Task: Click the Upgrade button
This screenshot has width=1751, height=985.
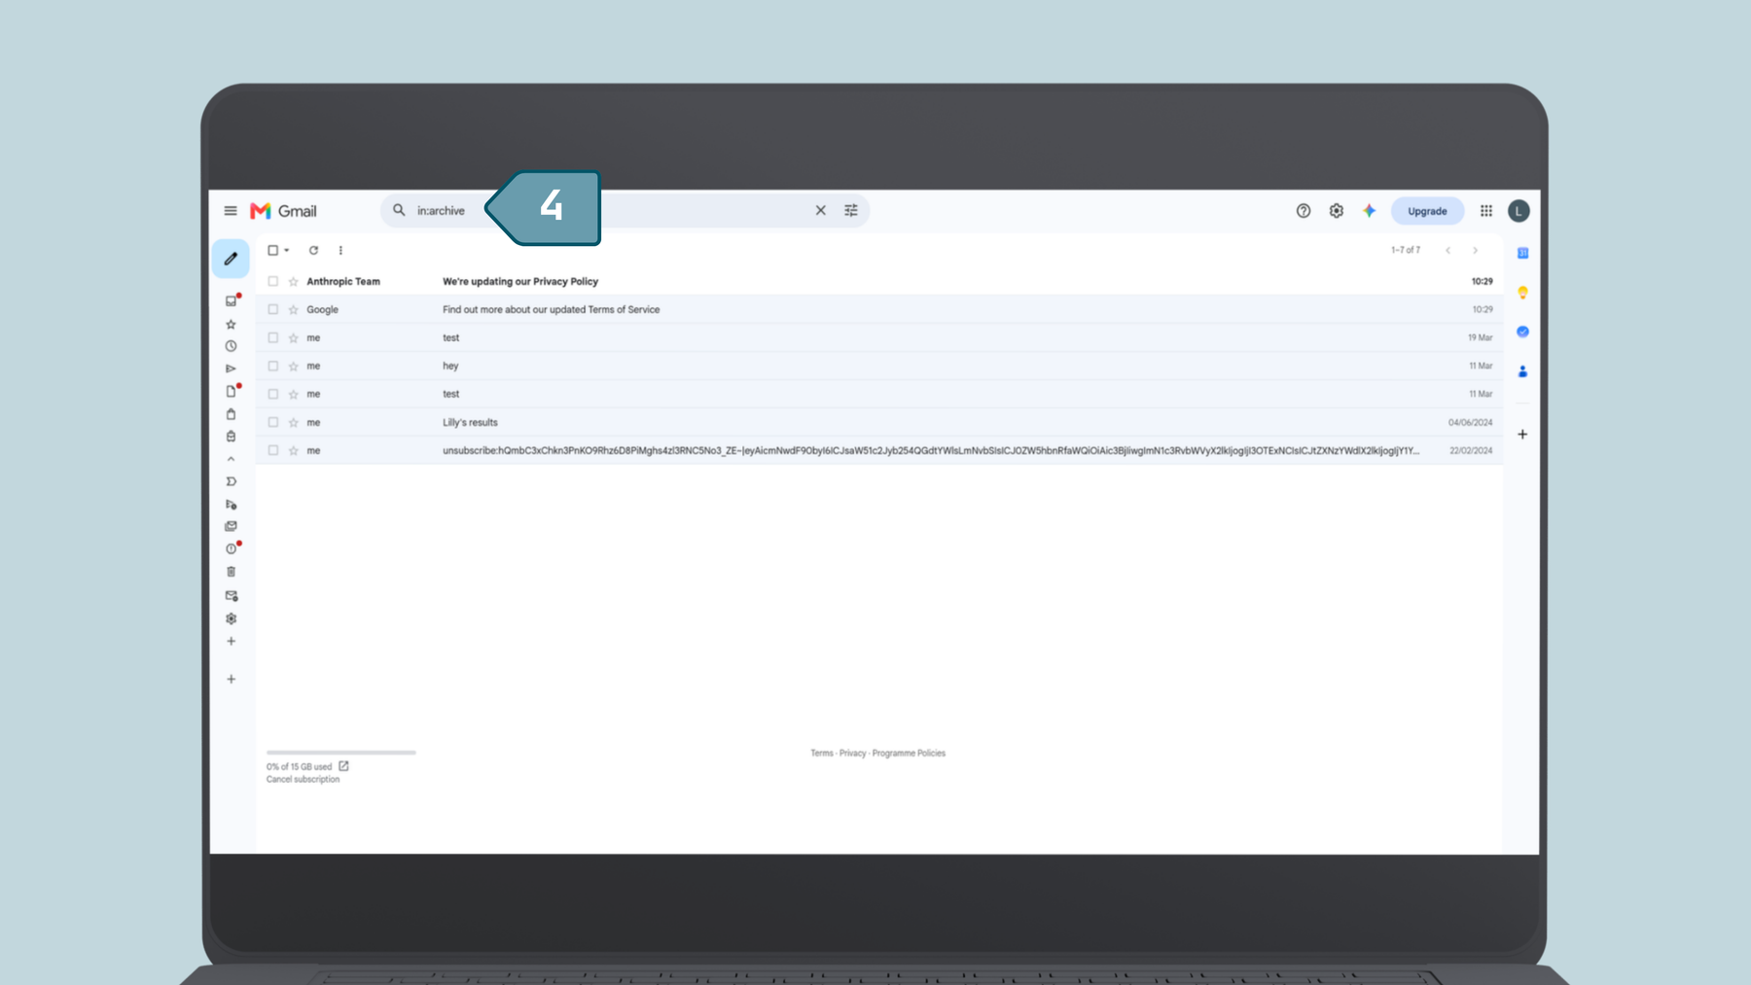Action: 1427,211
